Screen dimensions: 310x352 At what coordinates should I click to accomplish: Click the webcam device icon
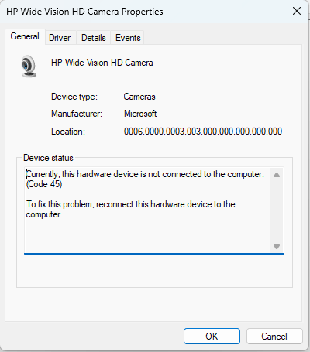point(29,67)
